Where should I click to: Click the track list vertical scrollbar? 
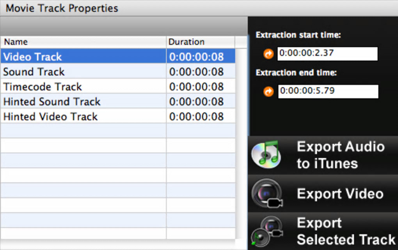tap(241, 140)
